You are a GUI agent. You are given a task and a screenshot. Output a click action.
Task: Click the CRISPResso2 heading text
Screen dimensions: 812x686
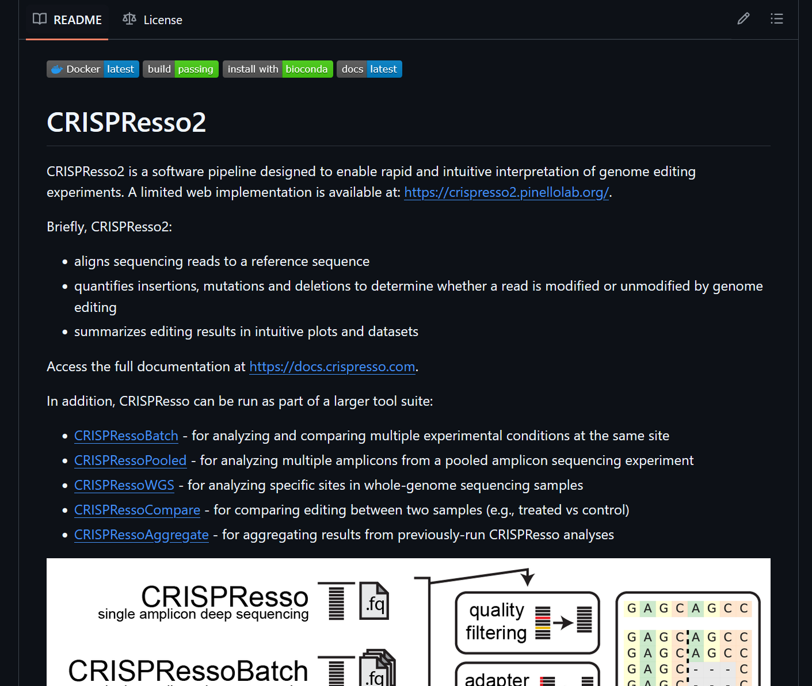click(x=127, y=122)
